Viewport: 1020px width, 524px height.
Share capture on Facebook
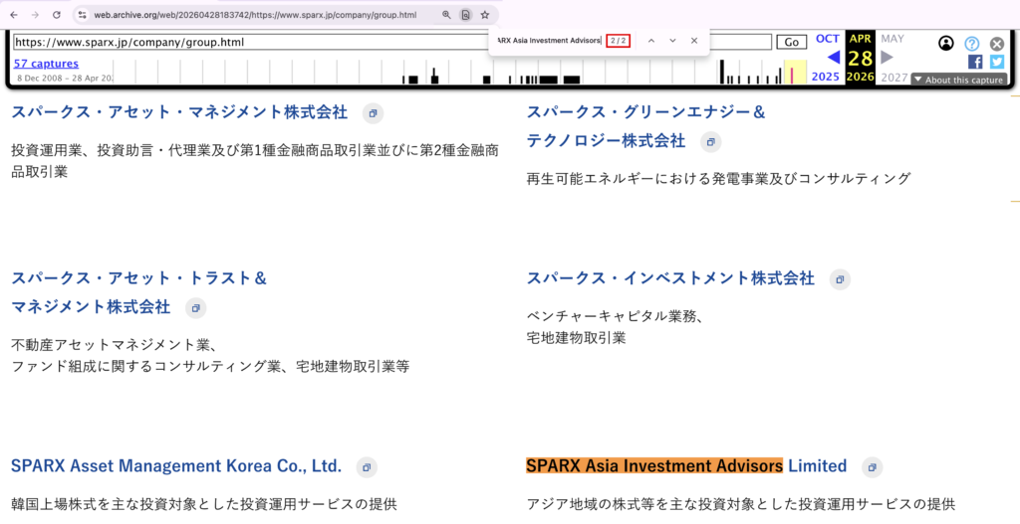click(x=975, y=62)
